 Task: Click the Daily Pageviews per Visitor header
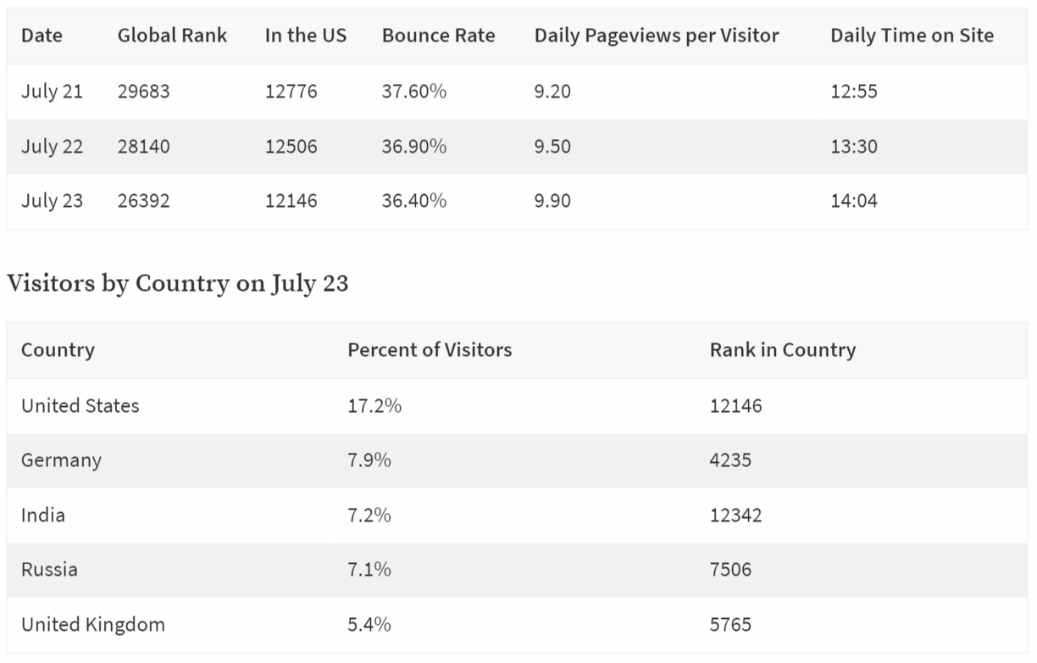tap(657, 36)
